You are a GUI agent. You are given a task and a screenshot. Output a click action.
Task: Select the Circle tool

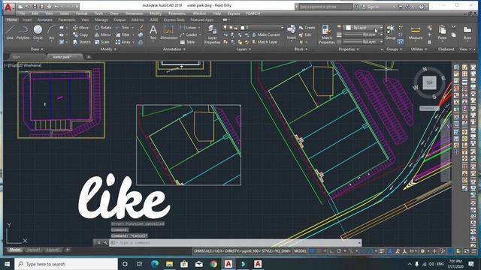[38, 32]
